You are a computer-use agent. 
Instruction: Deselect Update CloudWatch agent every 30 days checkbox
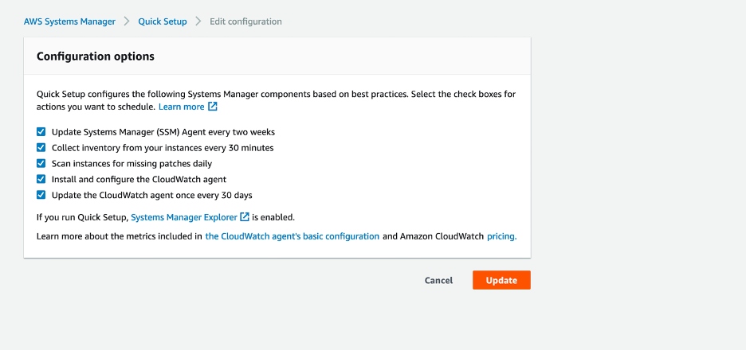(x=41, y=195)
